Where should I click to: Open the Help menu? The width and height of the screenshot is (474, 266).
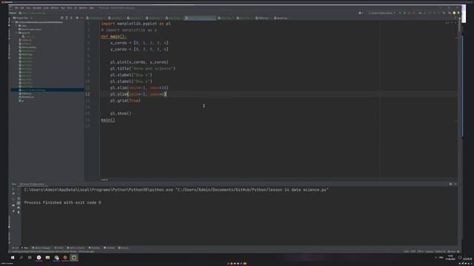point(91,8)
